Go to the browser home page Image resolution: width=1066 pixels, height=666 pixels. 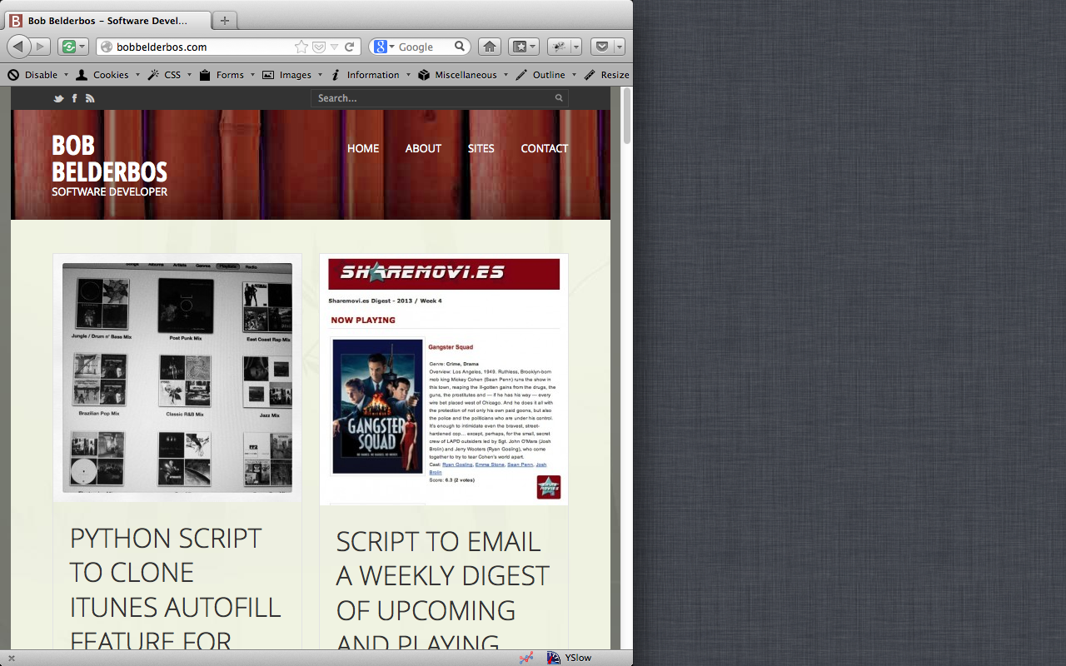pos(490,47)
